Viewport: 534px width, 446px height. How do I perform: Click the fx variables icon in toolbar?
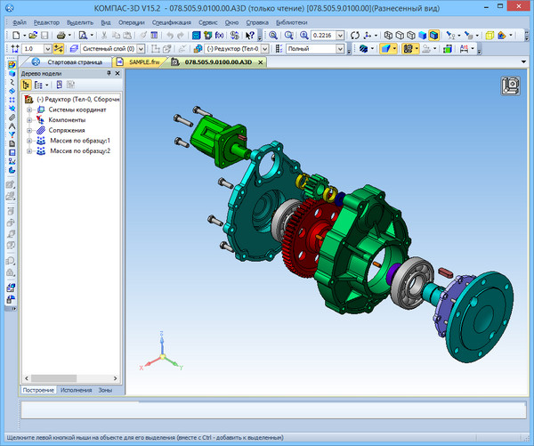[219, 34]
